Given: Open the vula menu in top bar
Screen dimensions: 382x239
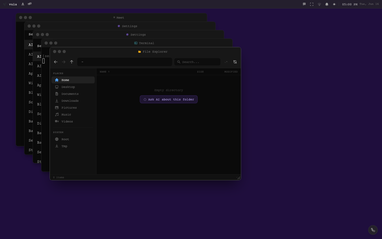Looking at the screenshot, I should click(13, 4).
